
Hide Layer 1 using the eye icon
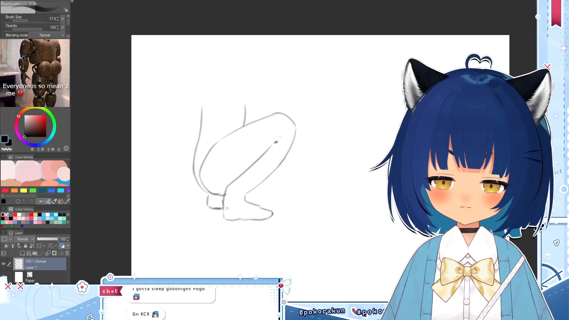point(4,264)
